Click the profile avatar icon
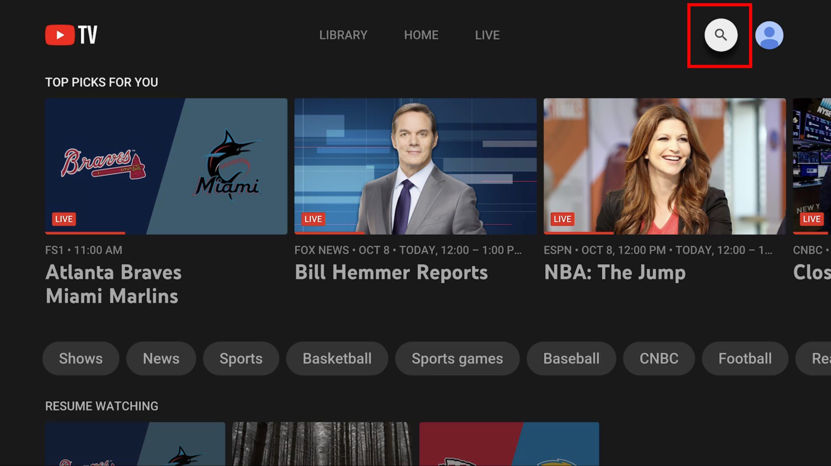 [769, 35]
